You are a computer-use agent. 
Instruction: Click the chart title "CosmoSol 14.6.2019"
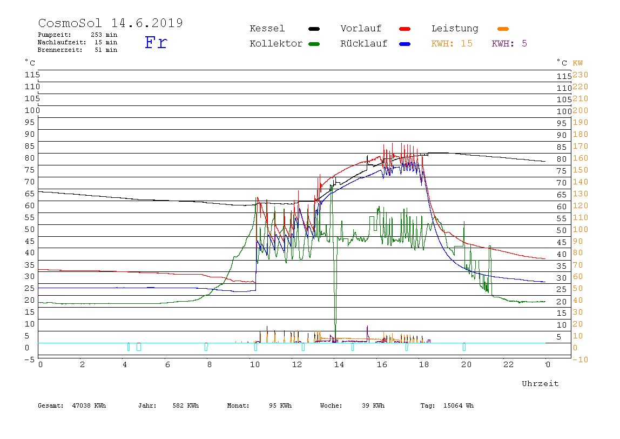(x=110, y=23)
